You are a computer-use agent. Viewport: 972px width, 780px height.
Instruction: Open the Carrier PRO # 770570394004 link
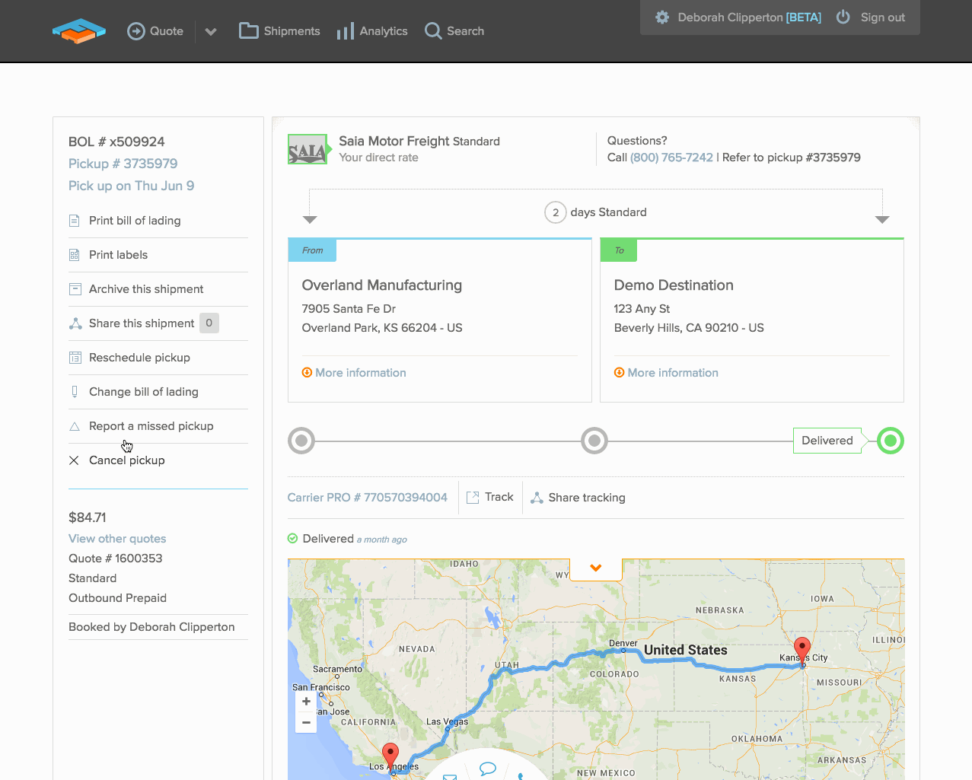(368, 498)
